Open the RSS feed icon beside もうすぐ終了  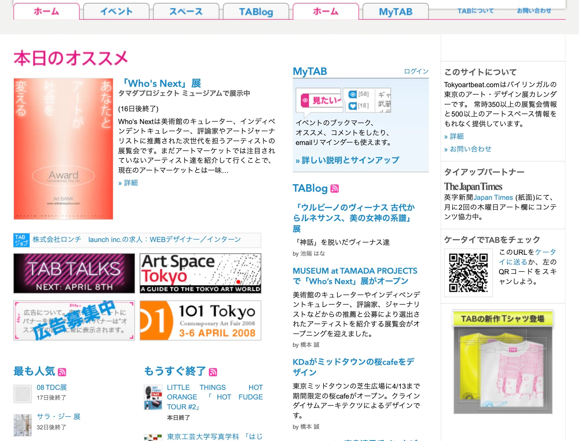(x=213, y=372)
